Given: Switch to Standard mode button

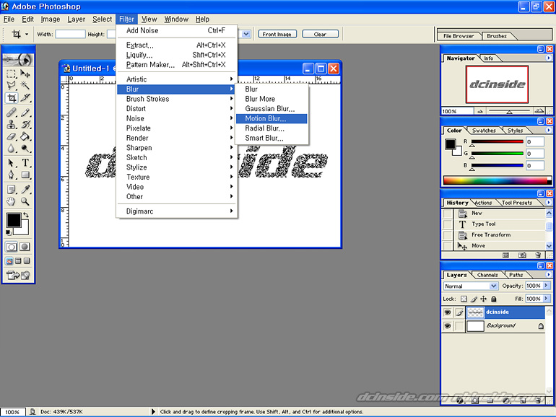Looking at the screenshot, I should (x=11, y=247).
